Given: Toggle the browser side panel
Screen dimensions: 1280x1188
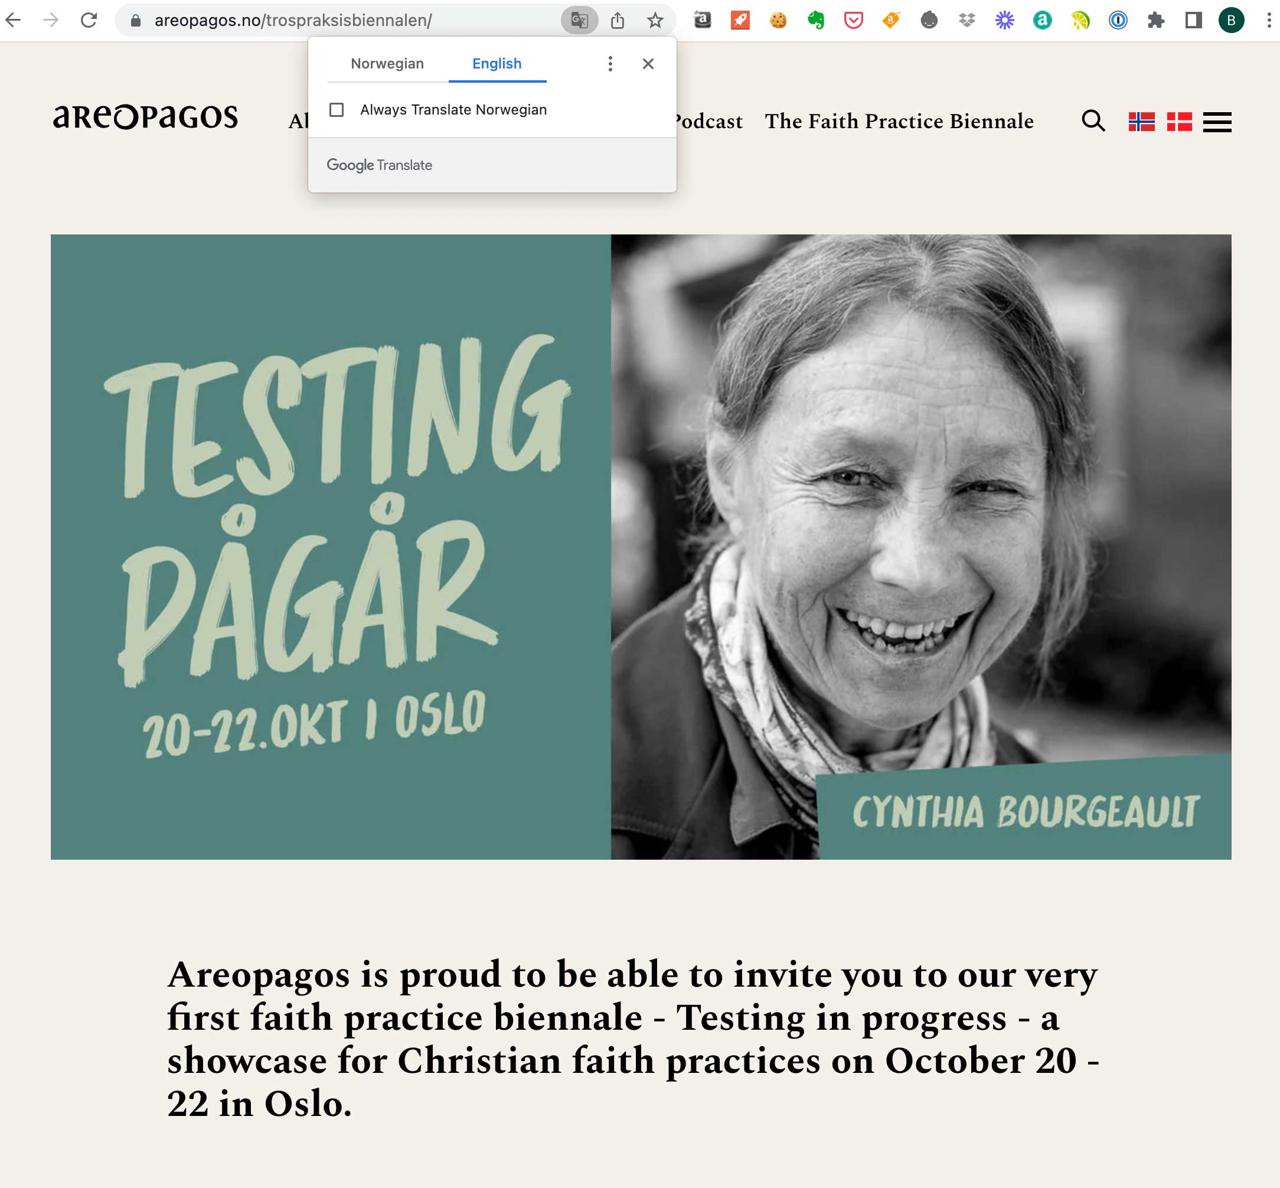Looking at the screenshot, I should [x=1193, y=21].
